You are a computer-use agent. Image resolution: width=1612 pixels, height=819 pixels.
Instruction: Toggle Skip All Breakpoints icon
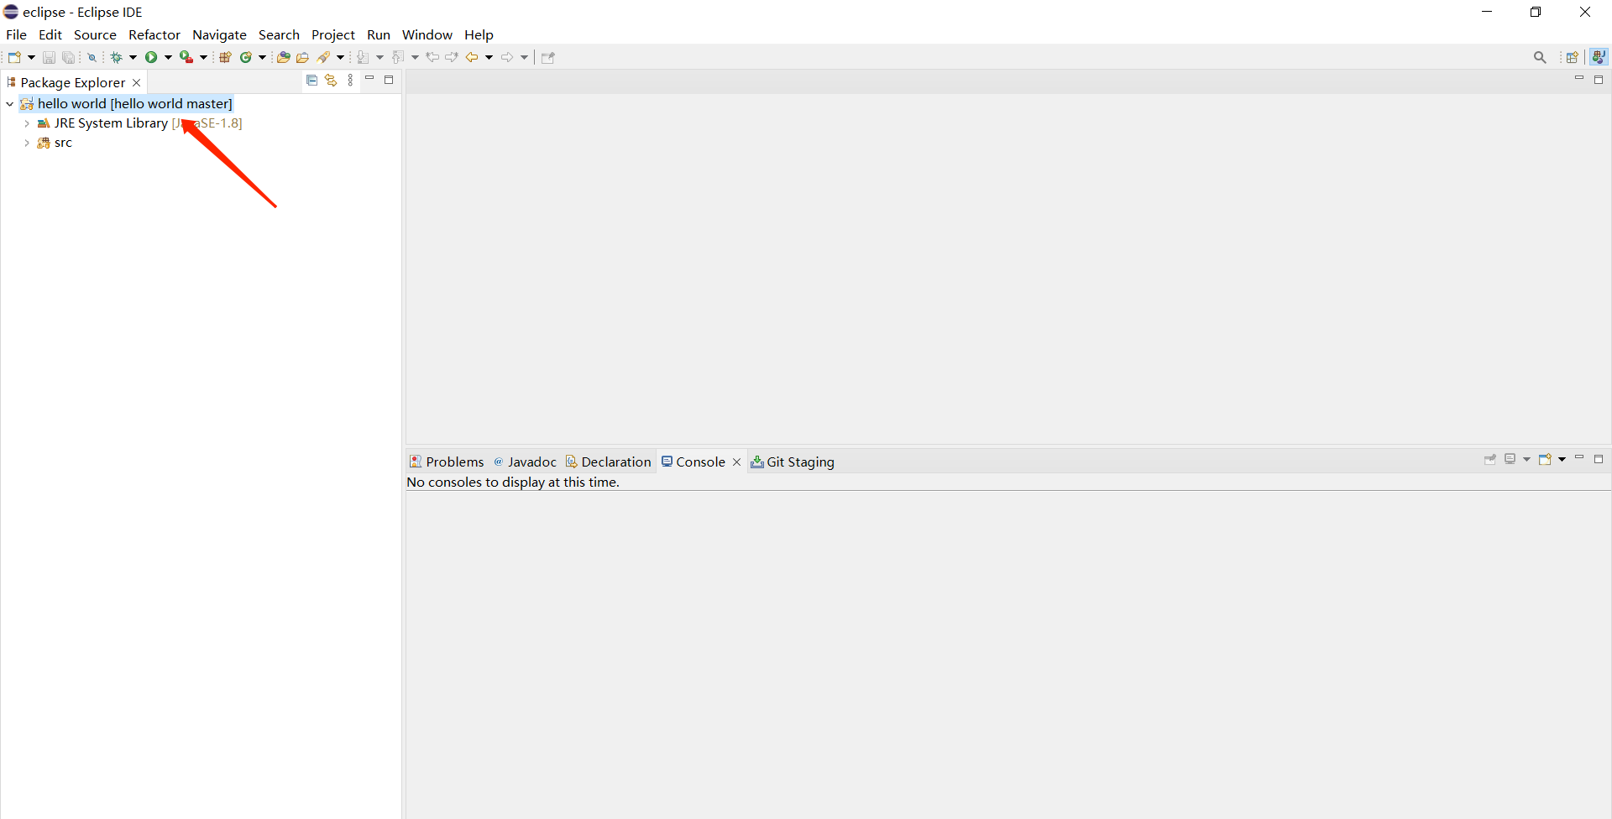[x=92, y=57]
